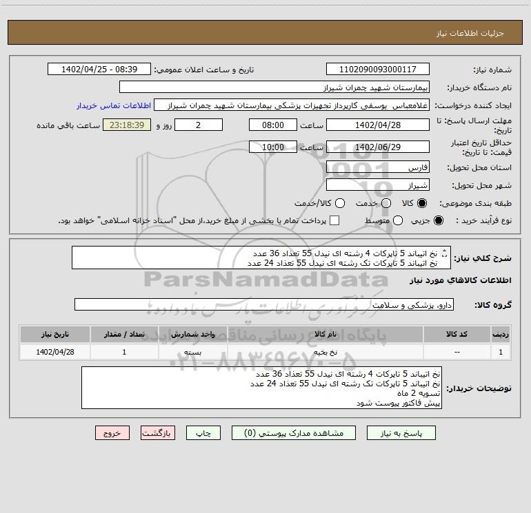The width and height of the screenshot is (531, 513).
Task: Select the خدمت radio button
Action: coord(386,203)
